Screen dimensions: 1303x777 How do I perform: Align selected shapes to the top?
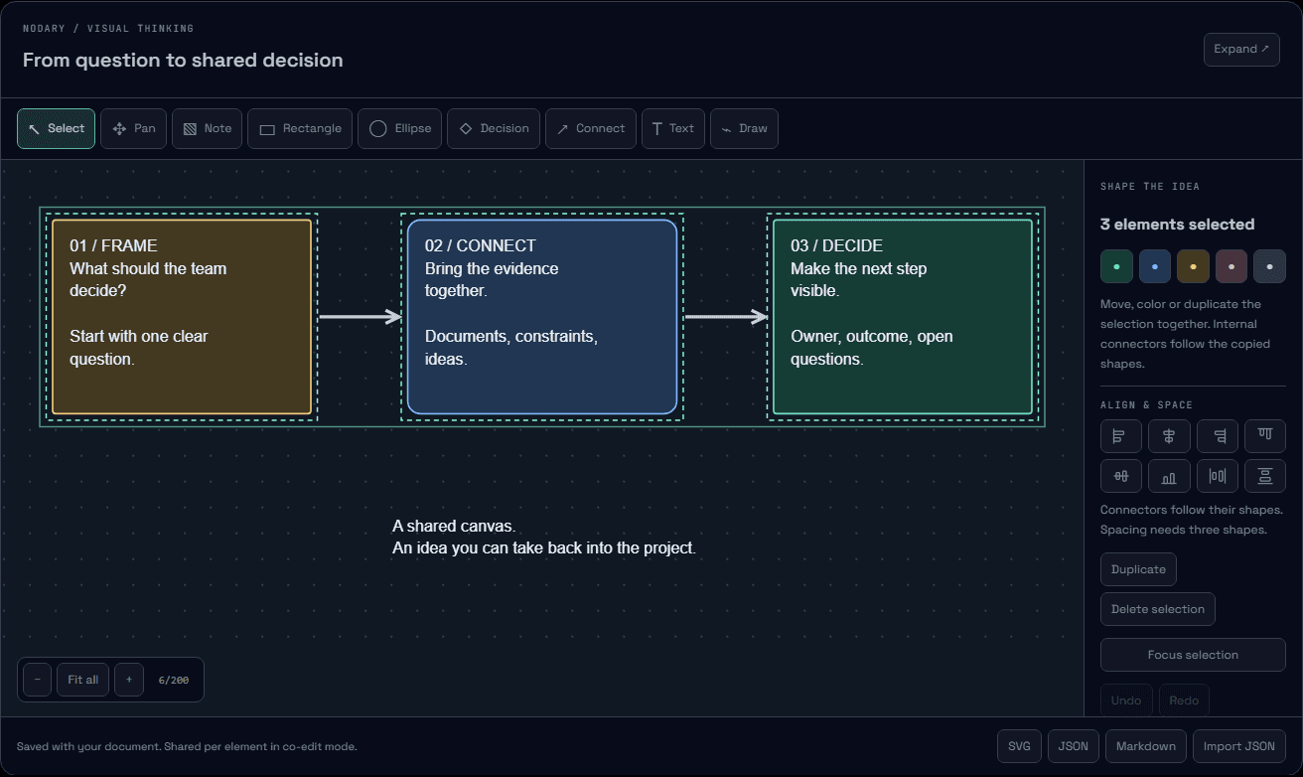pos(1265,436)
